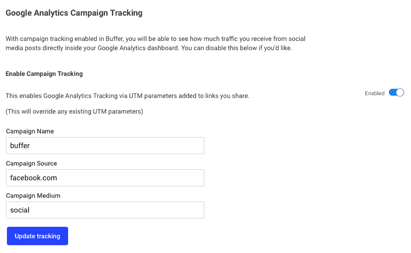Click "traffic you receive" in the intro text
411x253 pixels.
(244, 39)
